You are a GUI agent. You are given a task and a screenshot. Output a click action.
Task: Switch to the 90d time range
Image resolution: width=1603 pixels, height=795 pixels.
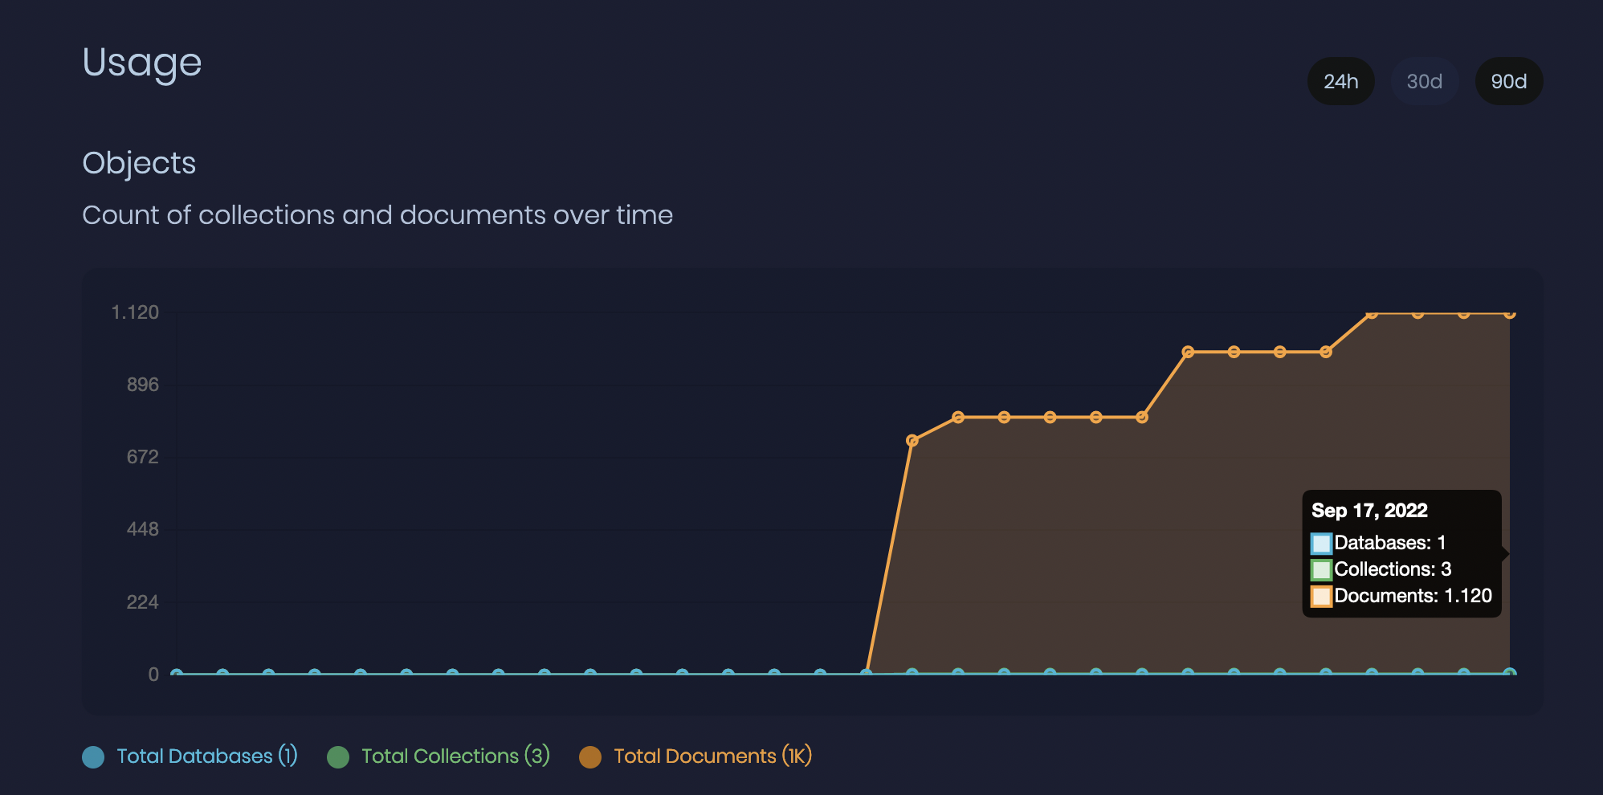point(1509,81)
